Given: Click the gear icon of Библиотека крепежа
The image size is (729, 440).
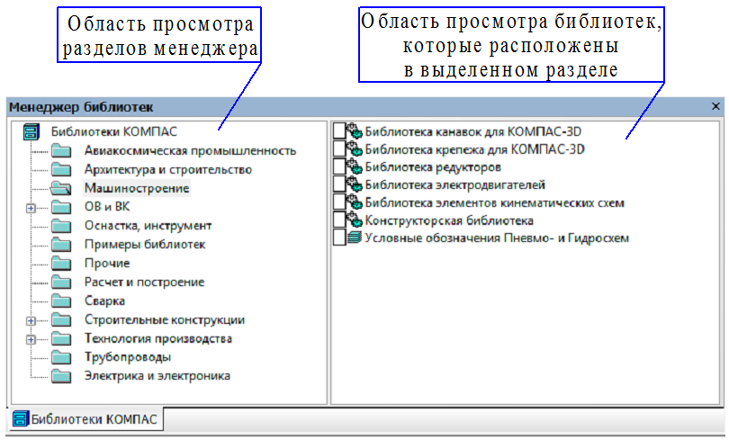Looking at the screenshot, I should tap(355, 149).
